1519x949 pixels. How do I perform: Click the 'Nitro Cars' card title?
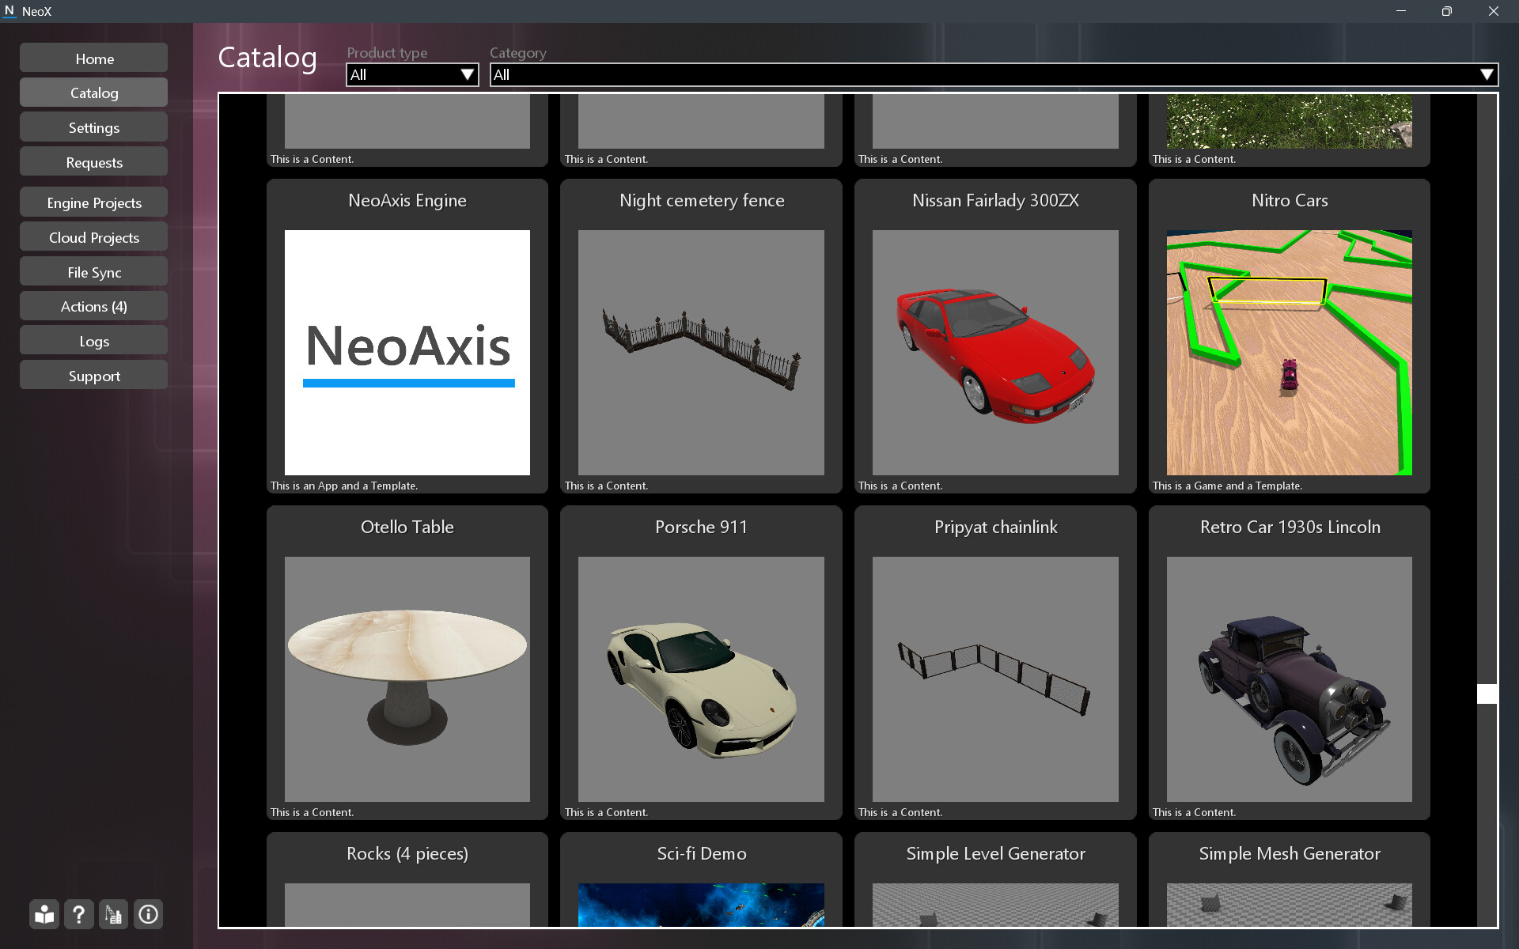point(1290,201)
